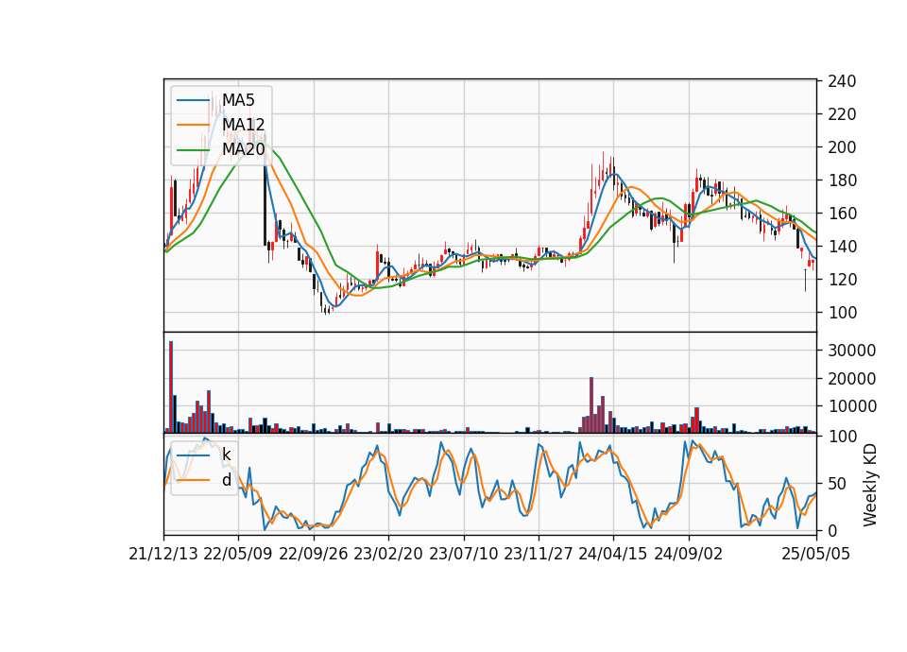
Task: Click the 22/05/09 date label
Action: 238,554
